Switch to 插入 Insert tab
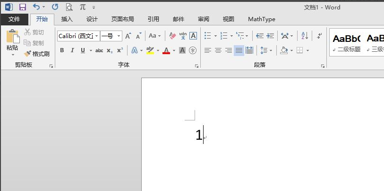 (67, 19)
